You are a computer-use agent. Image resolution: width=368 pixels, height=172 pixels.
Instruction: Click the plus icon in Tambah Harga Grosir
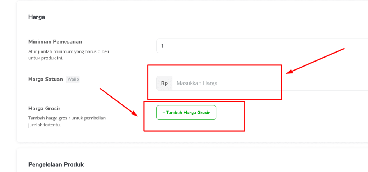[x=164, y=113]
